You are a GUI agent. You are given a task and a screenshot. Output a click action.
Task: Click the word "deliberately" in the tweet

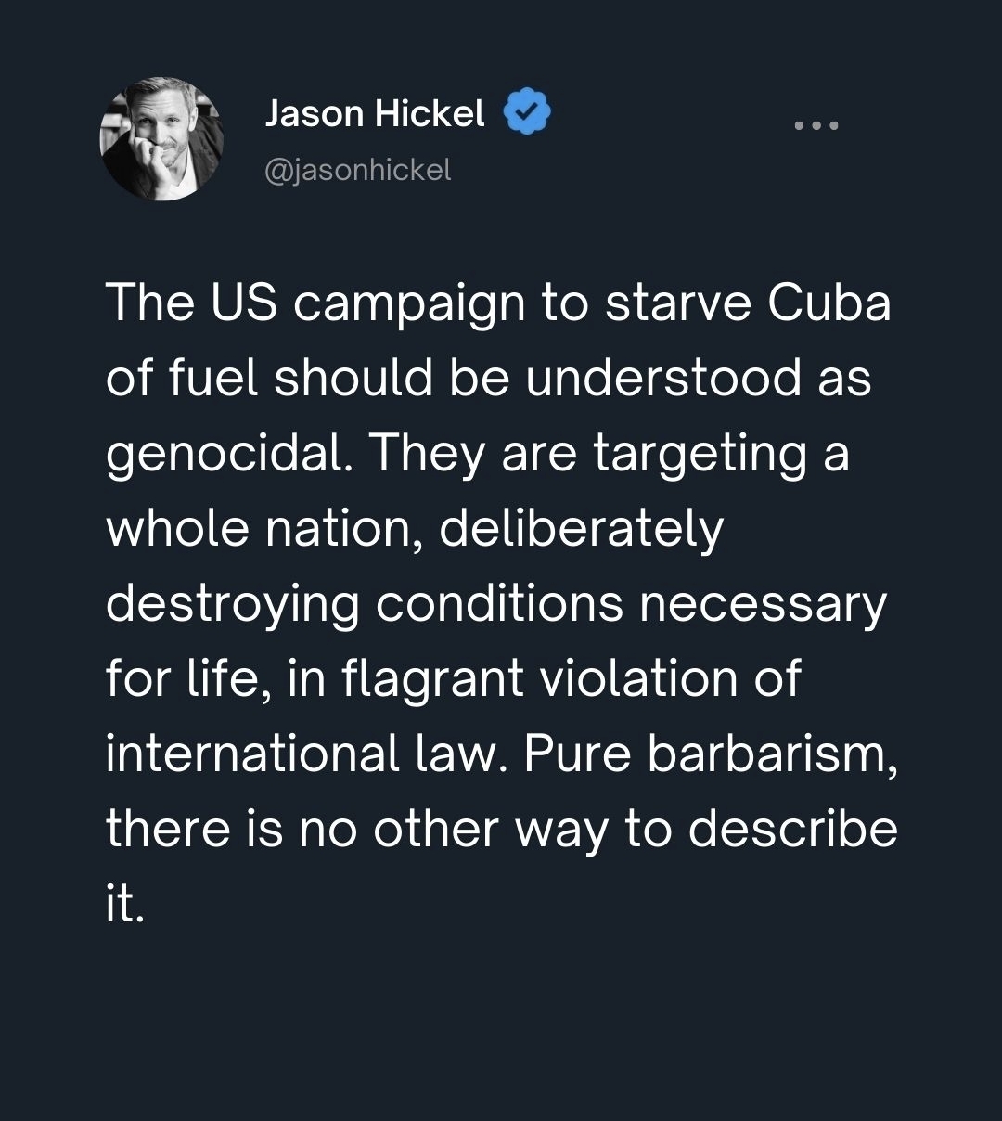click(x=580, y=530)
